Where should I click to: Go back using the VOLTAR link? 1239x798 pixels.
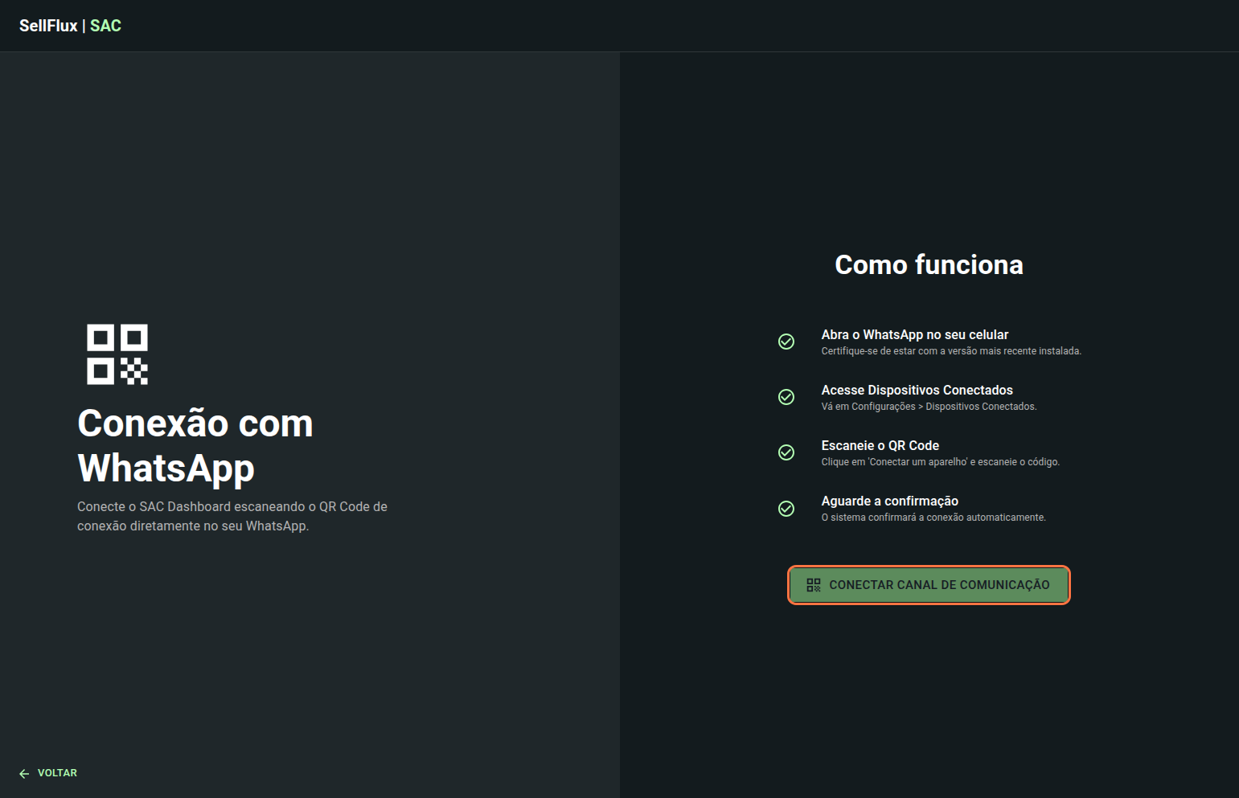[57, 773]
